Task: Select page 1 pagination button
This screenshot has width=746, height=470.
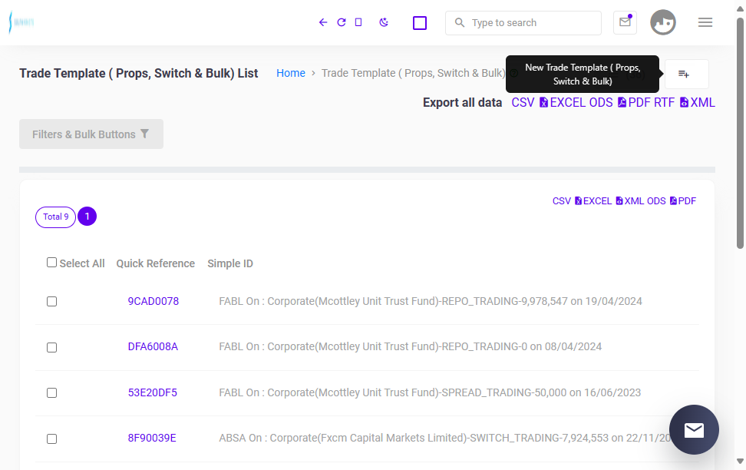Action: click(x=87, y=217)
